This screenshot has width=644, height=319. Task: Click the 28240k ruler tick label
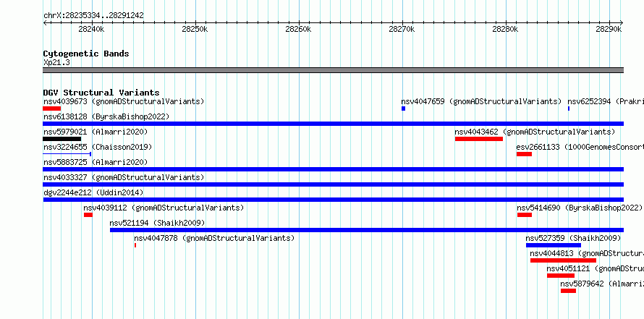click(x=90, y=29)
